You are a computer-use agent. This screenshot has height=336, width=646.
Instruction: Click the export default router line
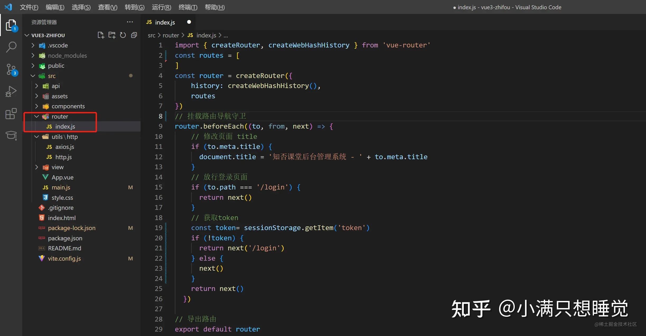coord(217,329)
